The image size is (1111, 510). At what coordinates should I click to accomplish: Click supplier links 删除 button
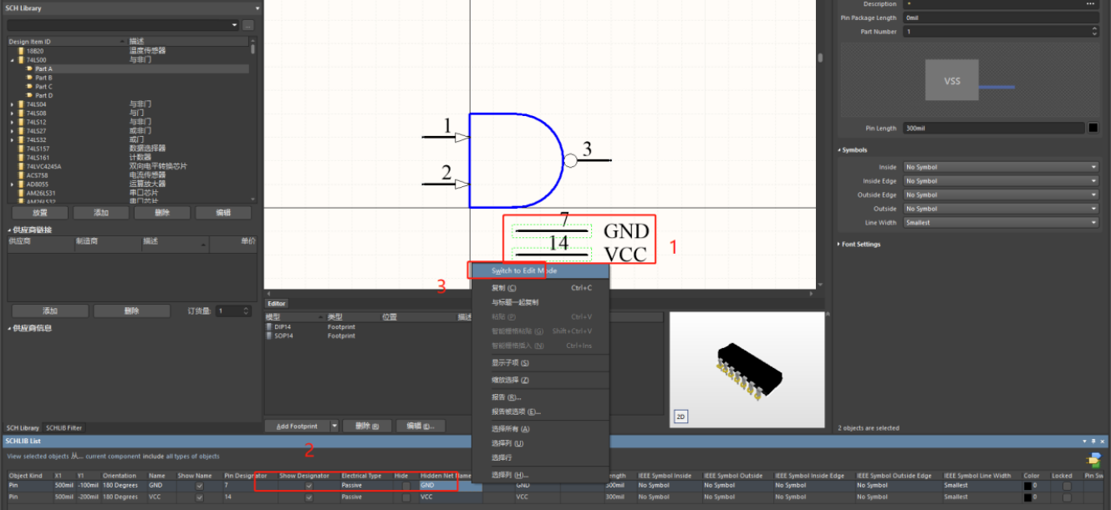[x=132, y=311]
